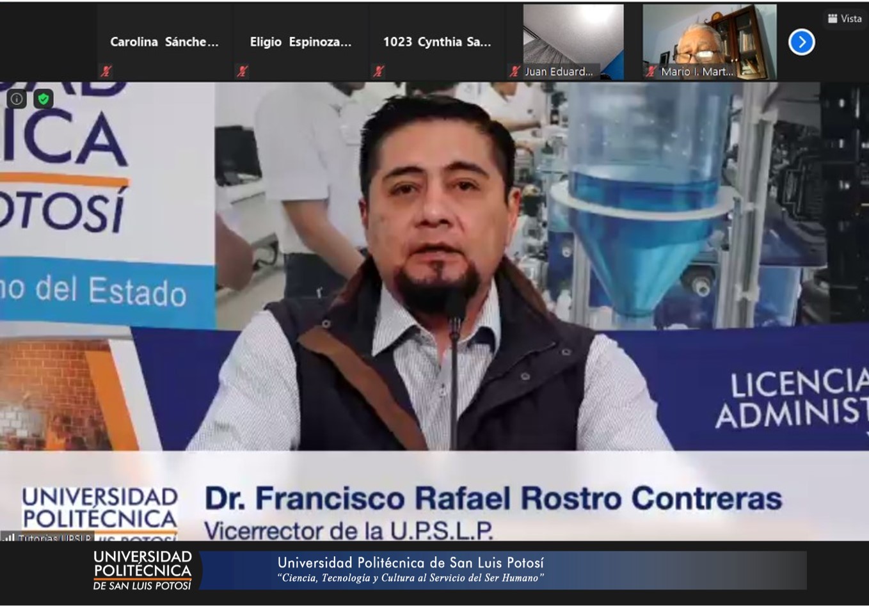Click the meeting information icon
This screenshot has height=606, width=869.
tap(17, 99)
